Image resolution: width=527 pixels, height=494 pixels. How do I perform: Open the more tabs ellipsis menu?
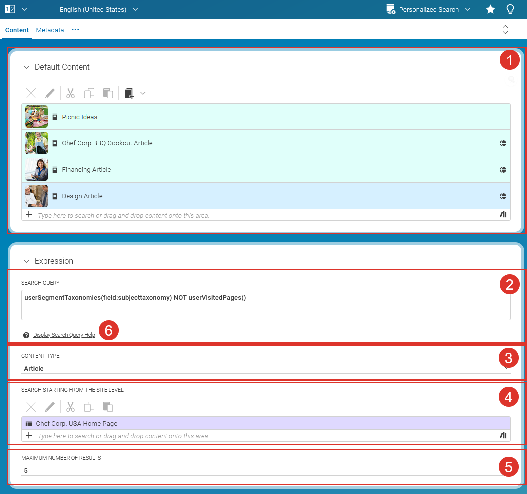tap(75, 30)
